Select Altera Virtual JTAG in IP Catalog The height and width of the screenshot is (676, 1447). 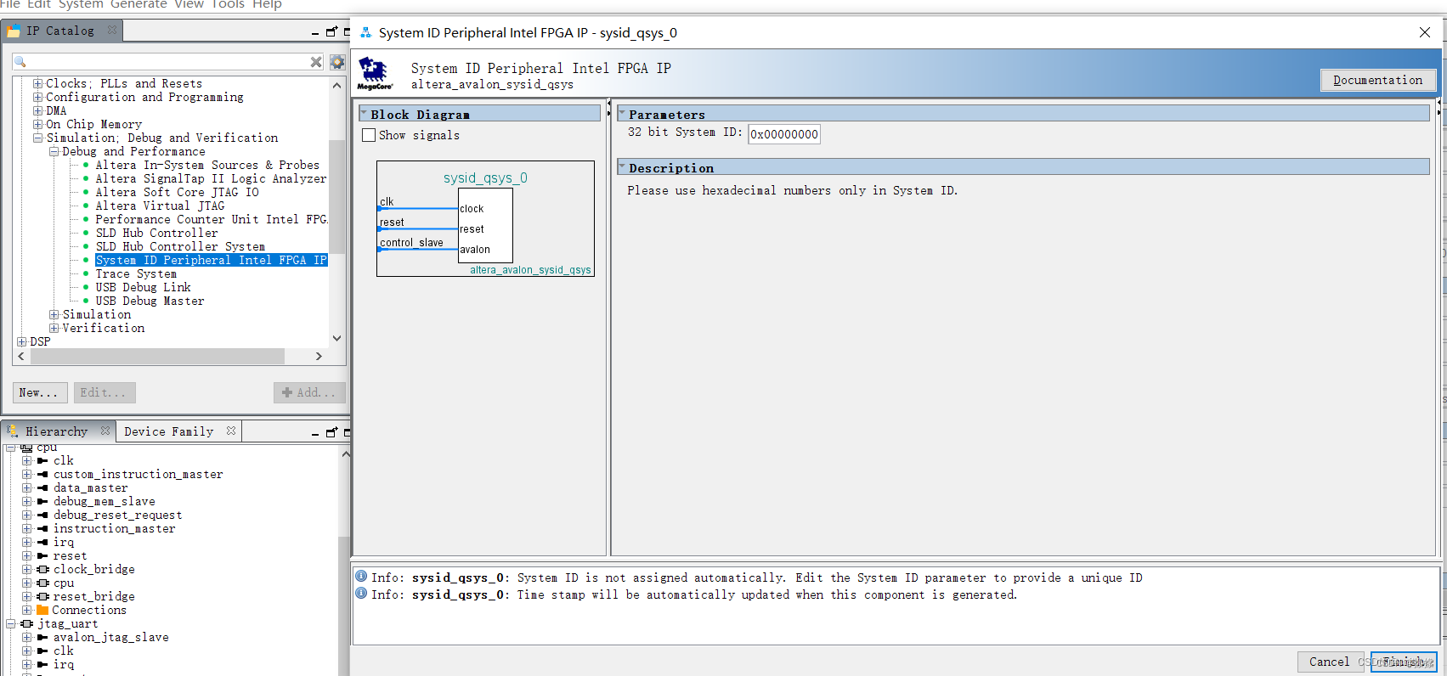point(160,206)
